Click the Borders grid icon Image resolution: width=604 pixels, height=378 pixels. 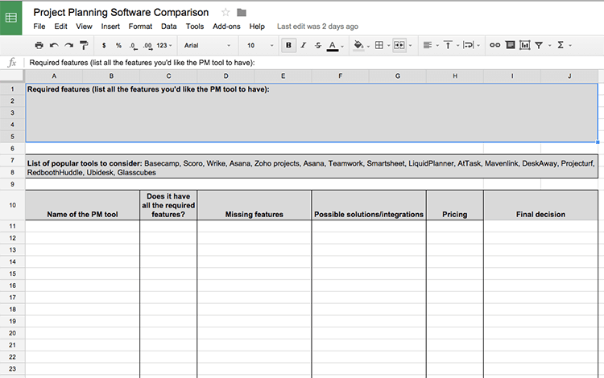[x=379, y=45]
